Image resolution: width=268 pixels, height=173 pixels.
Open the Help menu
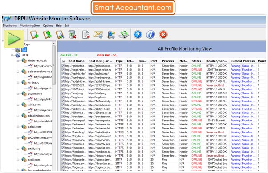click(x=59, y=26)
